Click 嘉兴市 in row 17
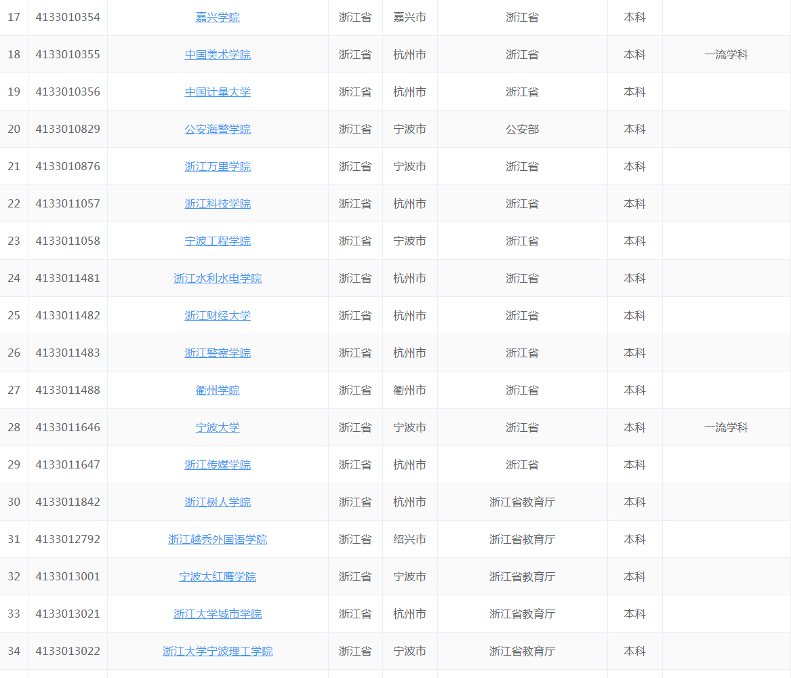Image resolution: width=791 pixels, height=678 pixels. 409,17
